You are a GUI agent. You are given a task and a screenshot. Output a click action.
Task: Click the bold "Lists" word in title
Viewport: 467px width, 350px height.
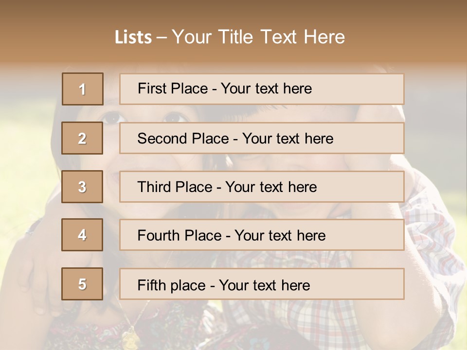tap(133, 37)
